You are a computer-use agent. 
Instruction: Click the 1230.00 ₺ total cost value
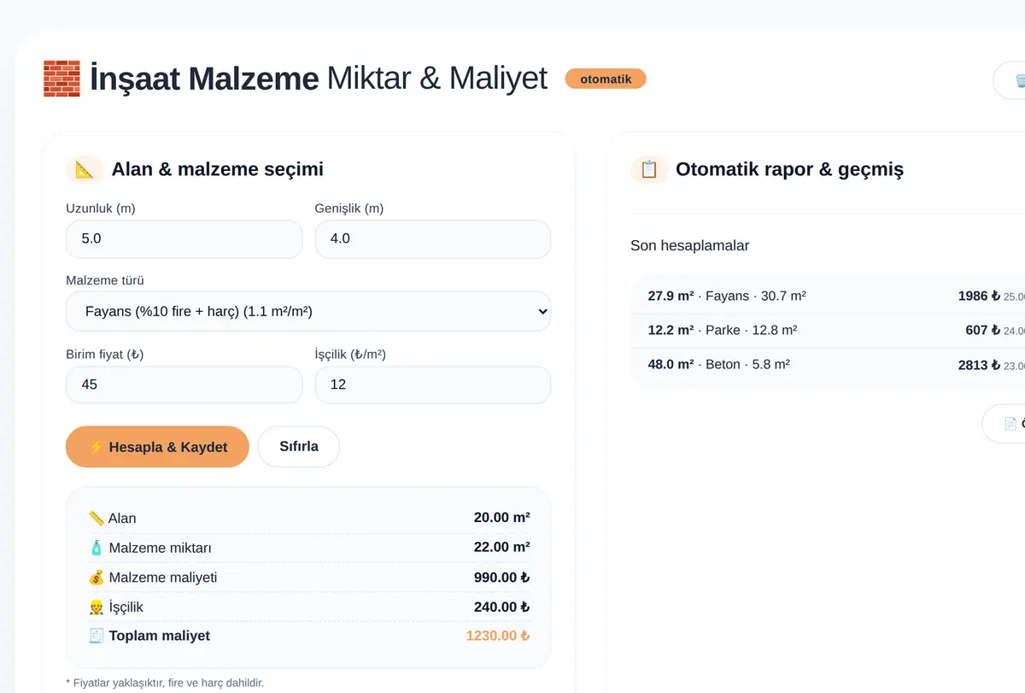pyautogui.click(x=498, y=636)
